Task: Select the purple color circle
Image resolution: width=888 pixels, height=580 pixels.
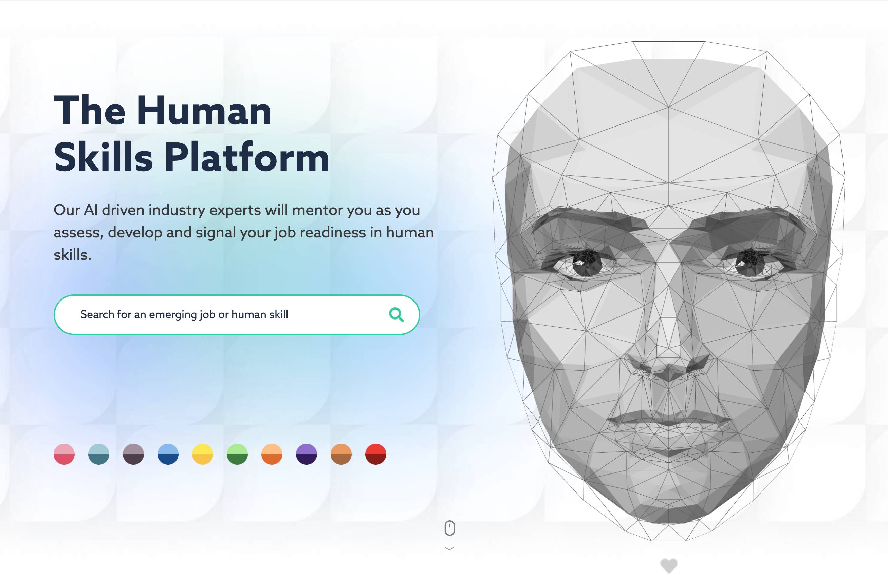Action: [x=306, y=454]
